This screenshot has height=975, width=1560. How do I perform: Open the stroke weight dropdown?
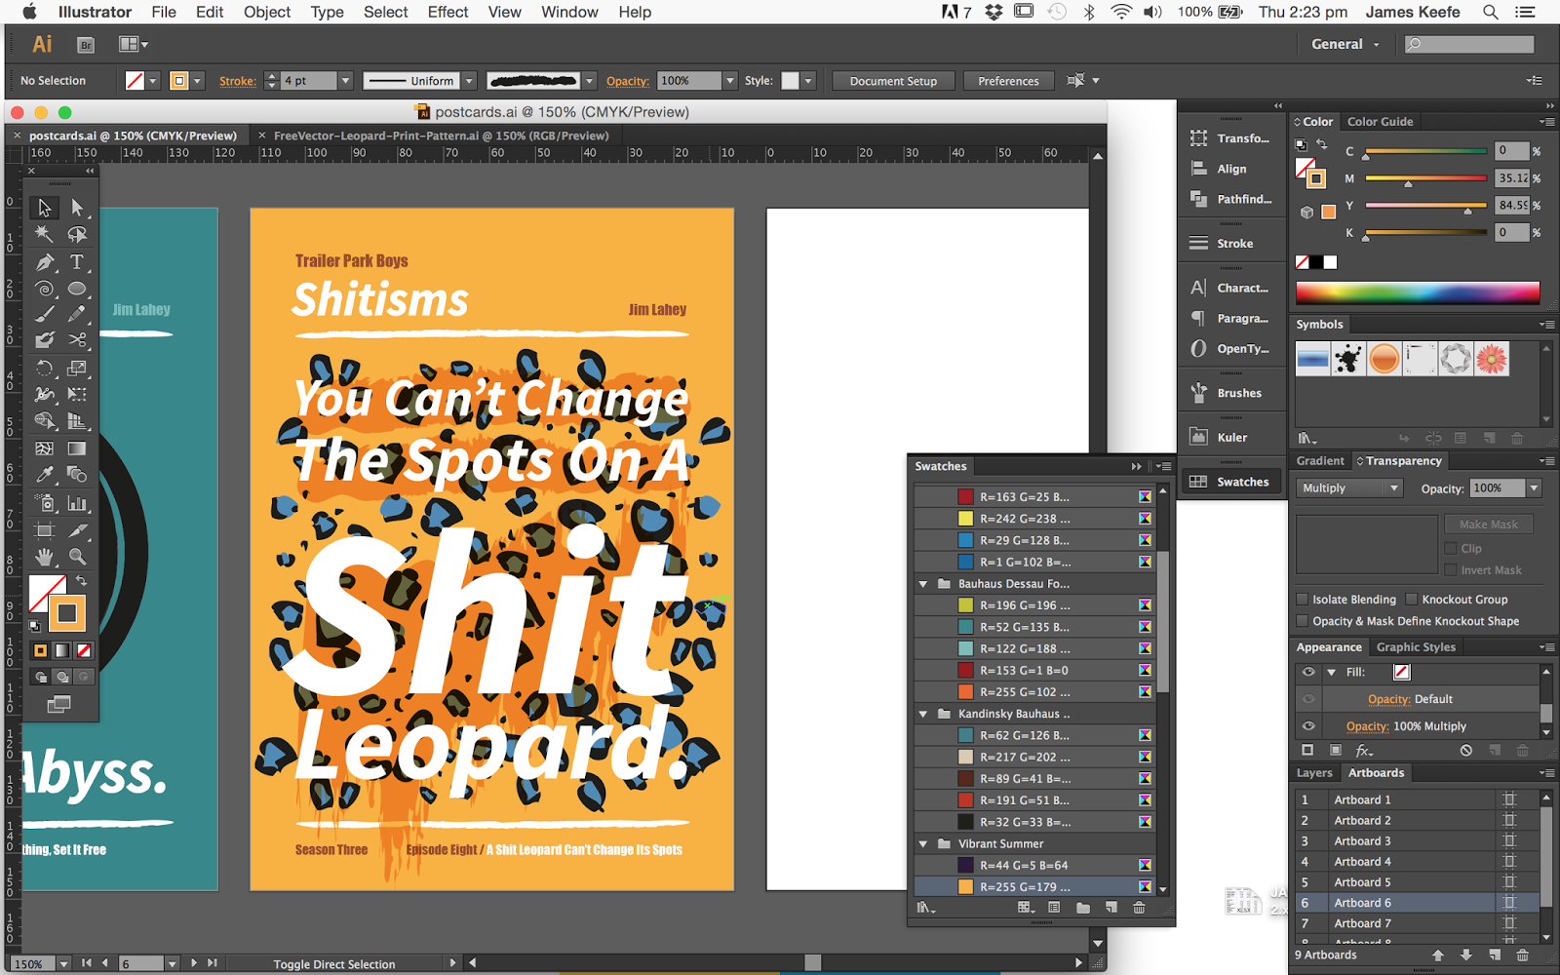tap(345, 81)
